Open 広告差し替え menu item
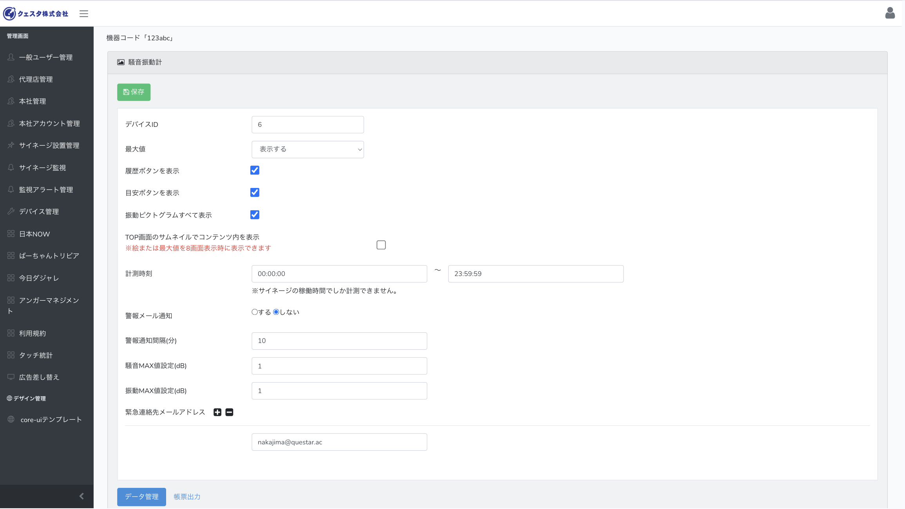The image size is (905, 509). pyautogui.click(x=47, y=377)
